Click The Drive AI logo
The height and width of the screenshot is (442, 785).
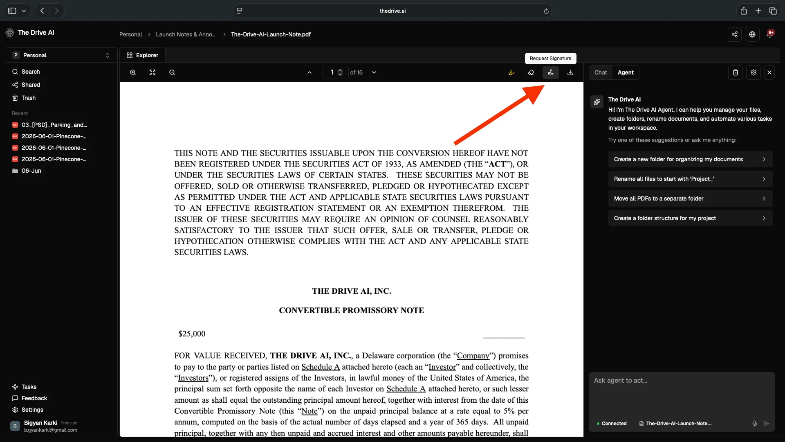[30, 32]
